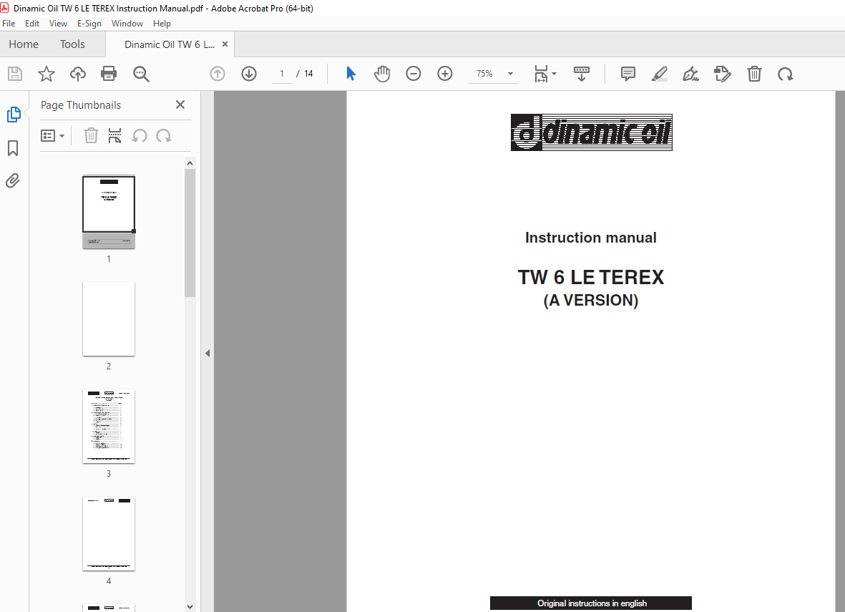The image size is (845, 612).
Task: Click thumbnails scrollbar up arrow
Action: pos(190,162)
